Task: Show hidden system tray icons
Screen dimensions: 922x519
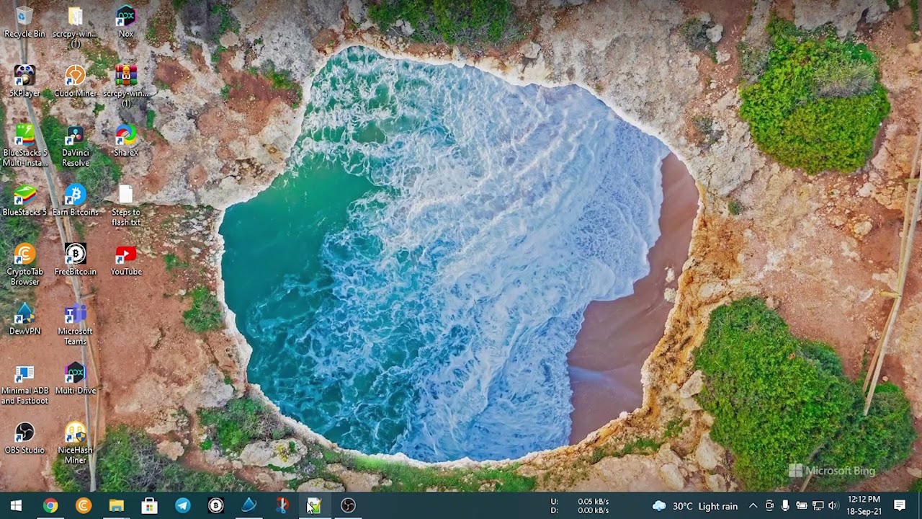Action: point(753,506)
